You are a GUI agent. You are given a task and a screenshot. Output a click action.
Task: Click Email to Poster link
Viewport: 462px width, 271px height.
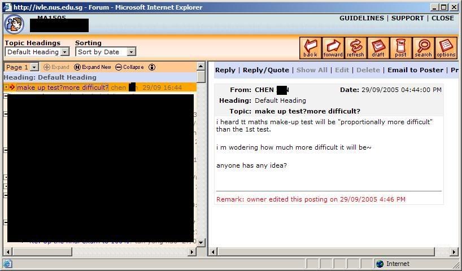pyautogui.click(x=415, y=70)
